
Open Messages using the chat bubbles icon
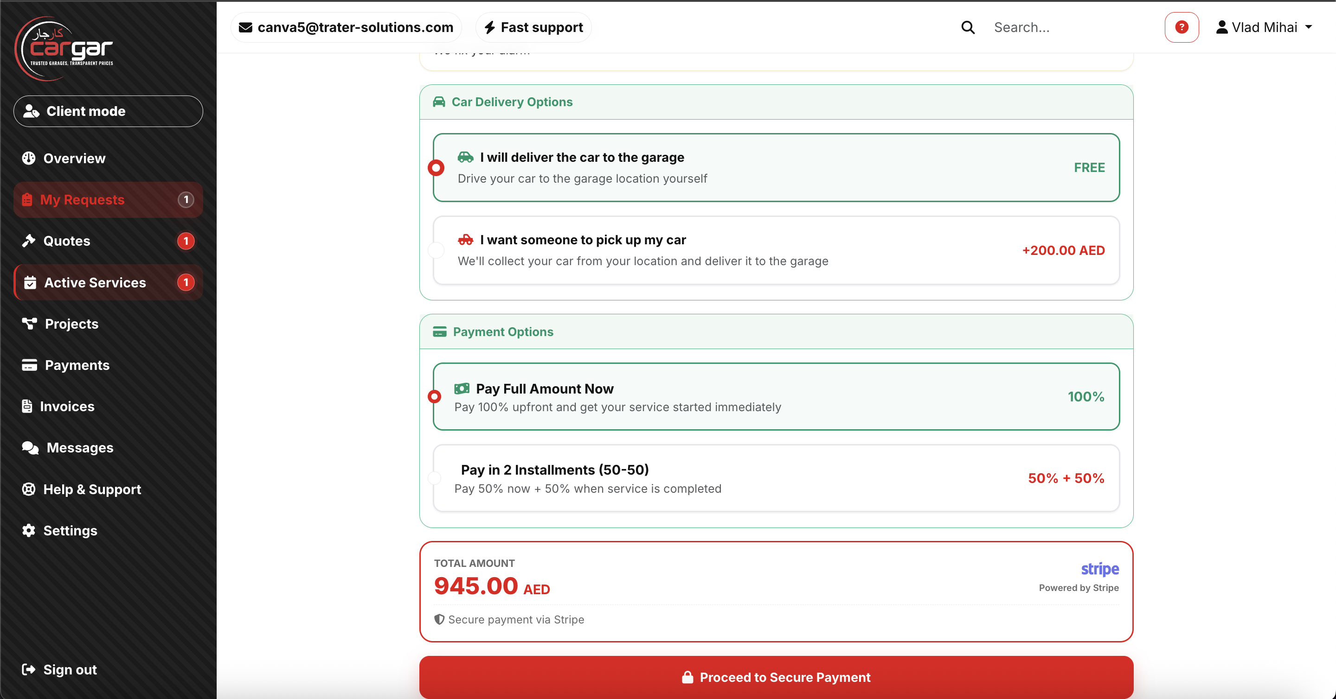click(29, 448)
